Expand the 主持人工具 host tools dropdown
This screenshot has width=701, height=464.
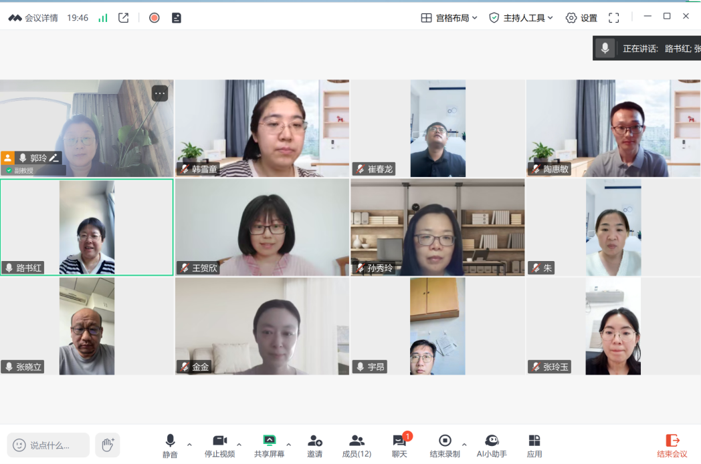pyautogui.click(x=521, y=18)
